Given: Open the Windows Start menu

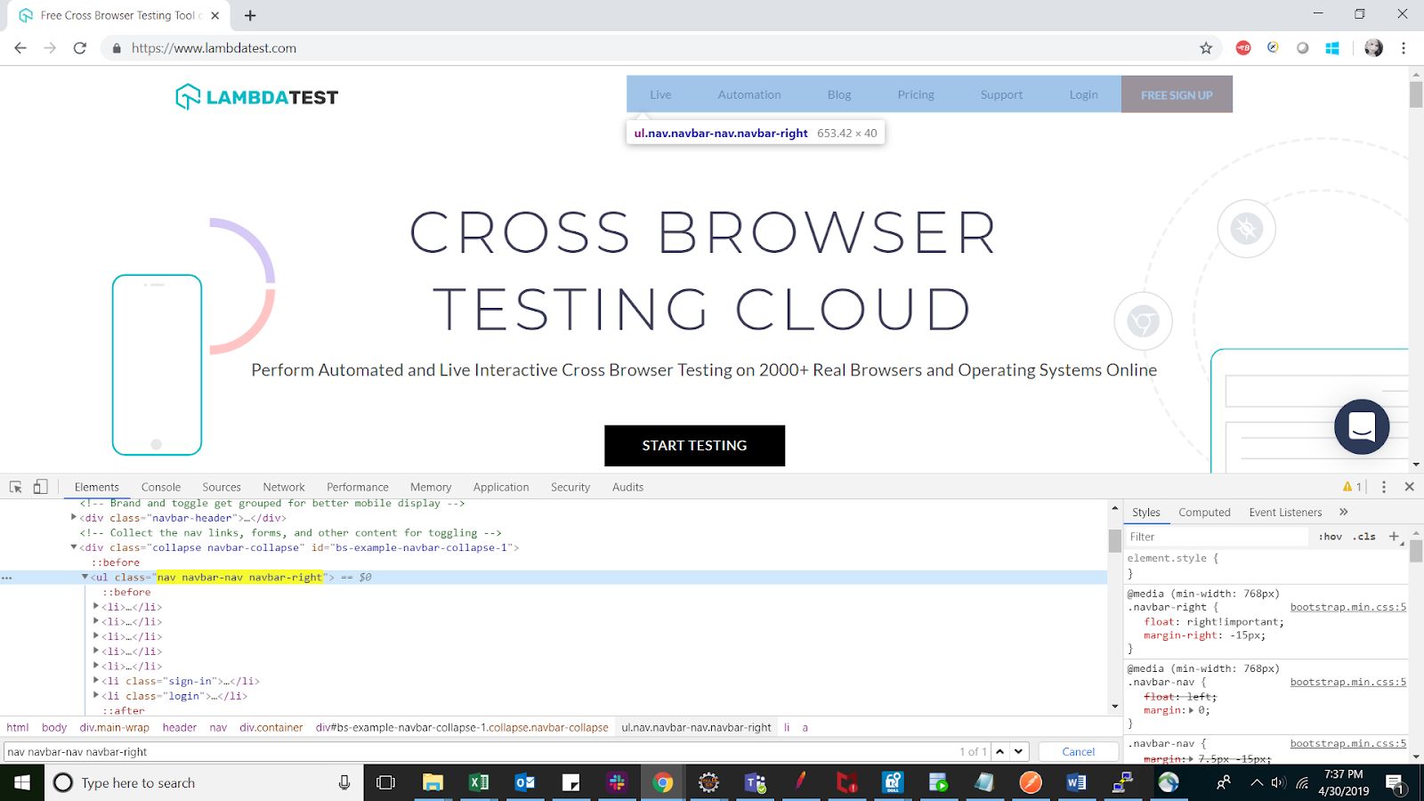Looking at the screenshot, I should pyautogui.click(x=22, y=782).
